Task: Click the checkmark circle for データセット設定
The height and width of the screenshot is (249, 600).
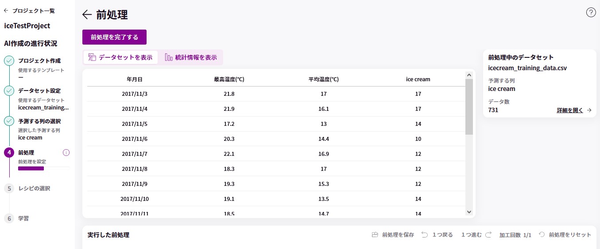Action: [9, 91]
